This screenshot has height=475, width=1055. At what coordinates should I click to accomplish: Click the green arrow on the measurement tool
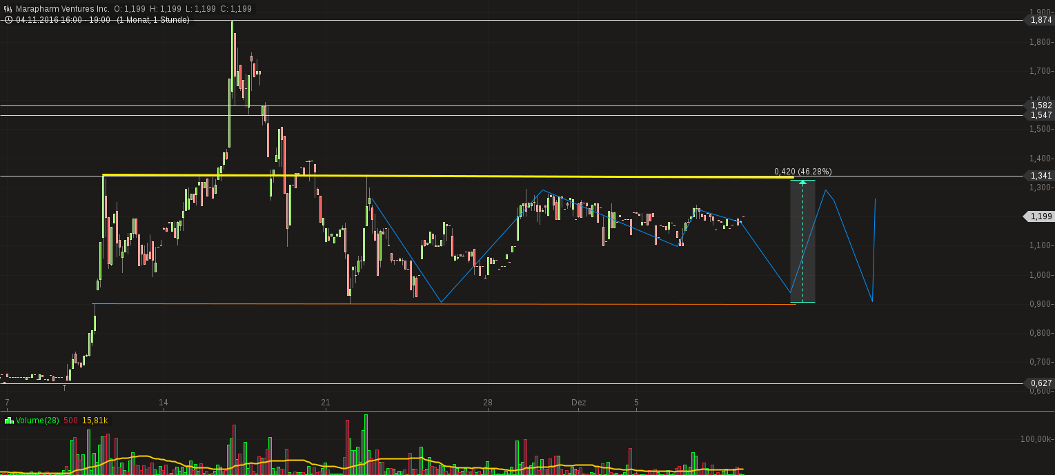point(802,182)
